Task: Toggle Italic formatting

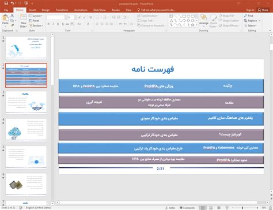Action: 53,24
